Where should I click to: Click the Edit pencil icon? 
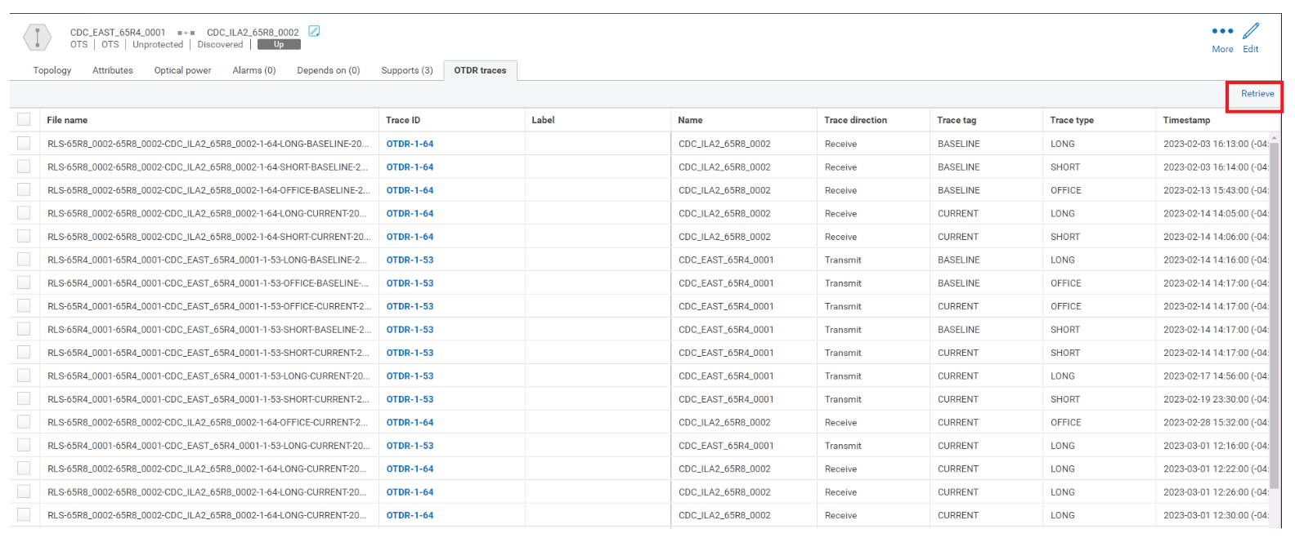pos(1251,31)
